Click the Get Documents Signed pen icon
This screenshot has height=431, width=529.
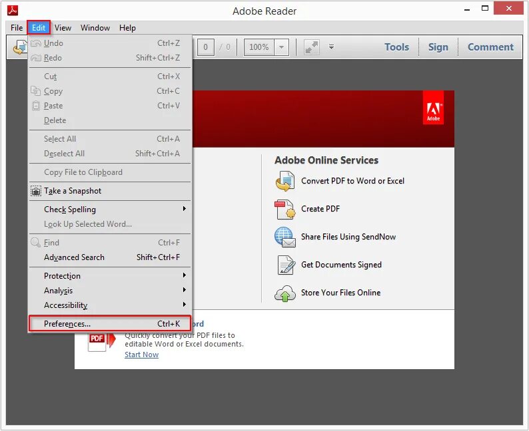[286, 265]
